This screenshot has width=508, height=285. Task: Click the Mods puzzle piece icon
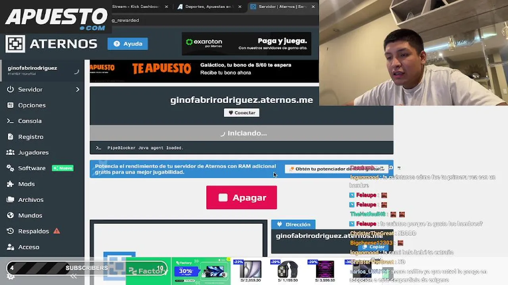coord(10,184)
